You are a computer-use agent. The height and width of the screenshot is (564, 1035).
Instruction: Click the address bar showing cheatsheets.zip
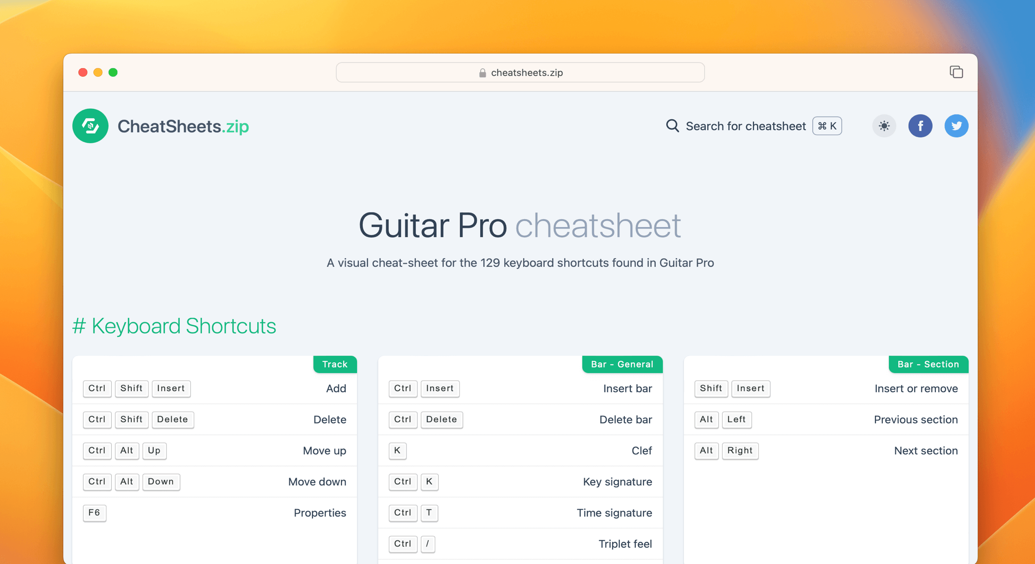520,72
